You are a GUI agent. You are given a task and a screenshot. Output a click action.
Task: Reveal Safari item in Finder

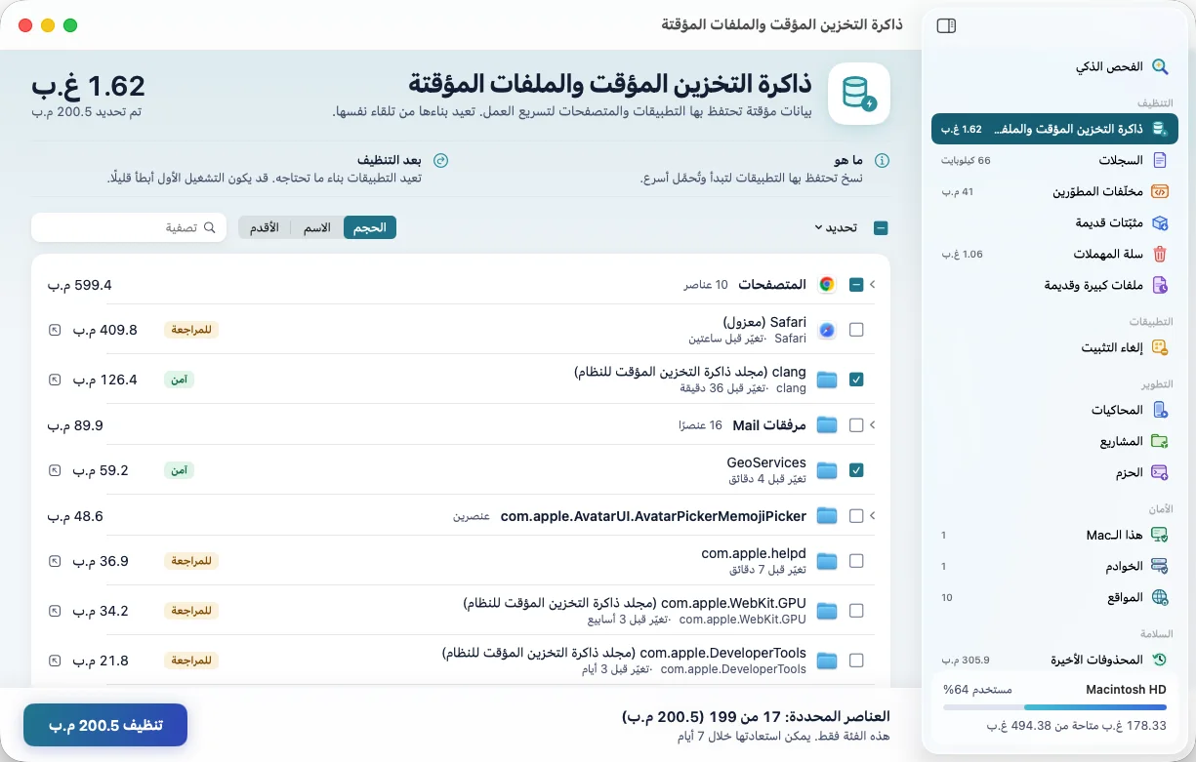pos(55,330)
